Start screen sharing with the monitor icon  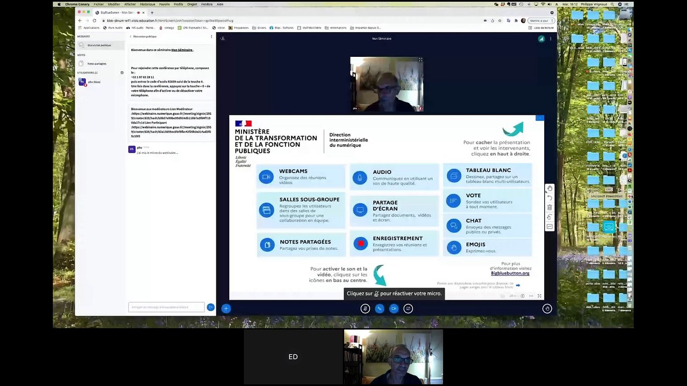coord(408,308)
